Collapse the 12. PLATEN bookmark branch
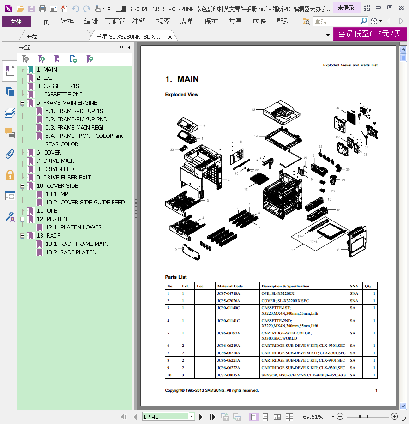This screenshot has width=409, height=424. point(23,219)
